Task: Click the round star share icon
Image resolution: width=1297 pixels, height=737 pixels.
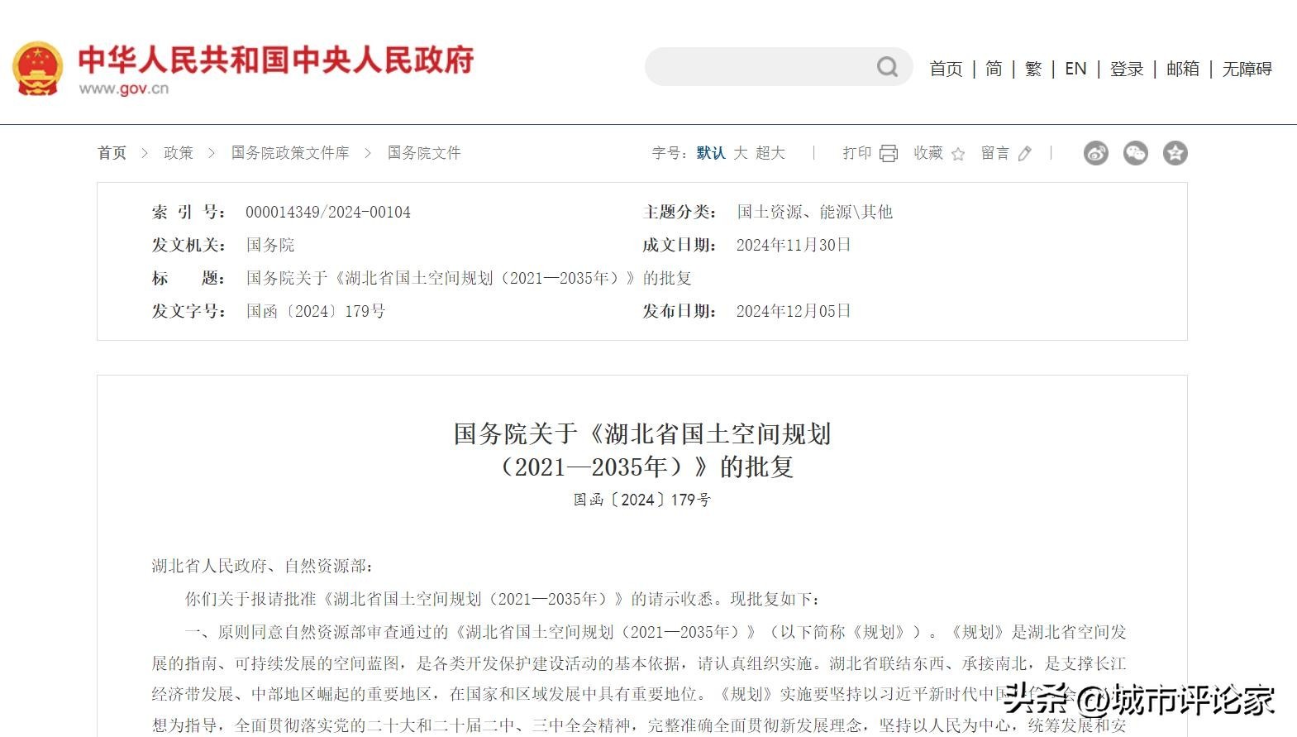Action: point(1175,153)
